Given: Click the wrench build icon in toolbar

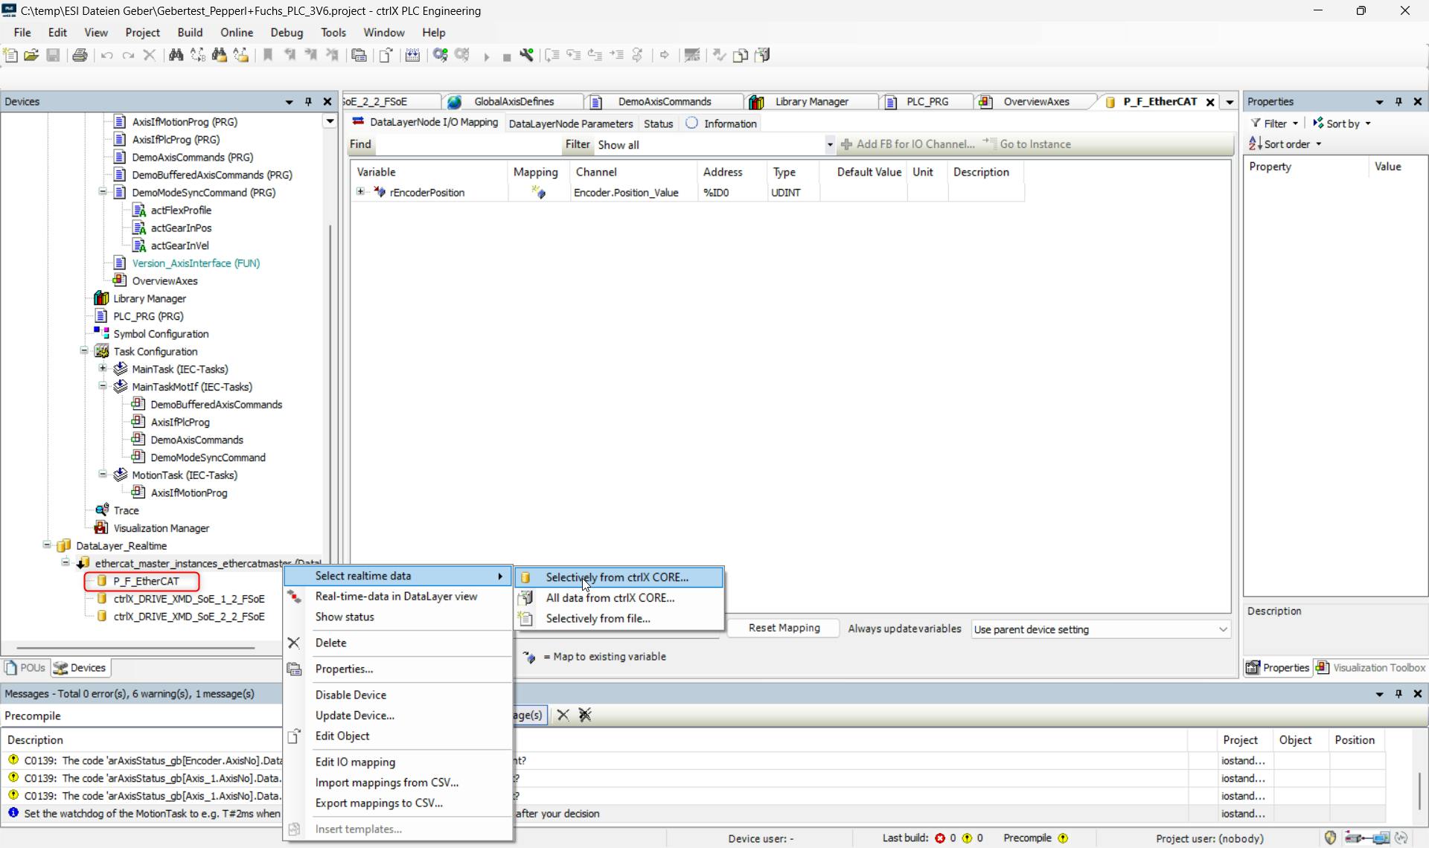Looking at the screenshot, I should (x=527, y=55).
